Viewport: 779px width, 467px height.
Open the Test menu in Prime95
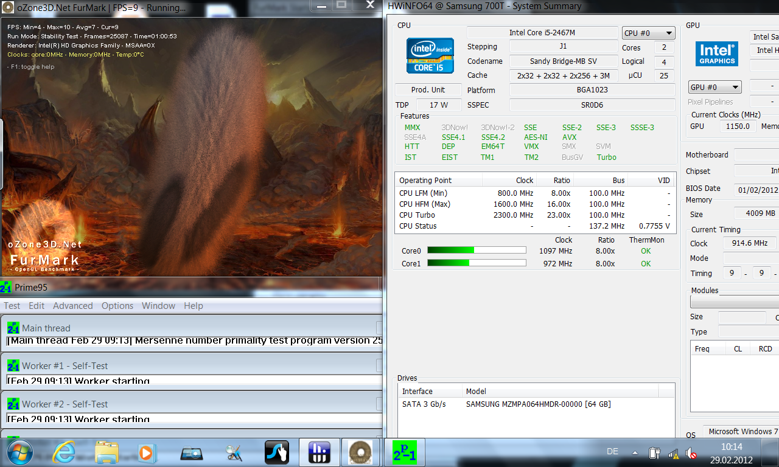(x=12, y=306)
